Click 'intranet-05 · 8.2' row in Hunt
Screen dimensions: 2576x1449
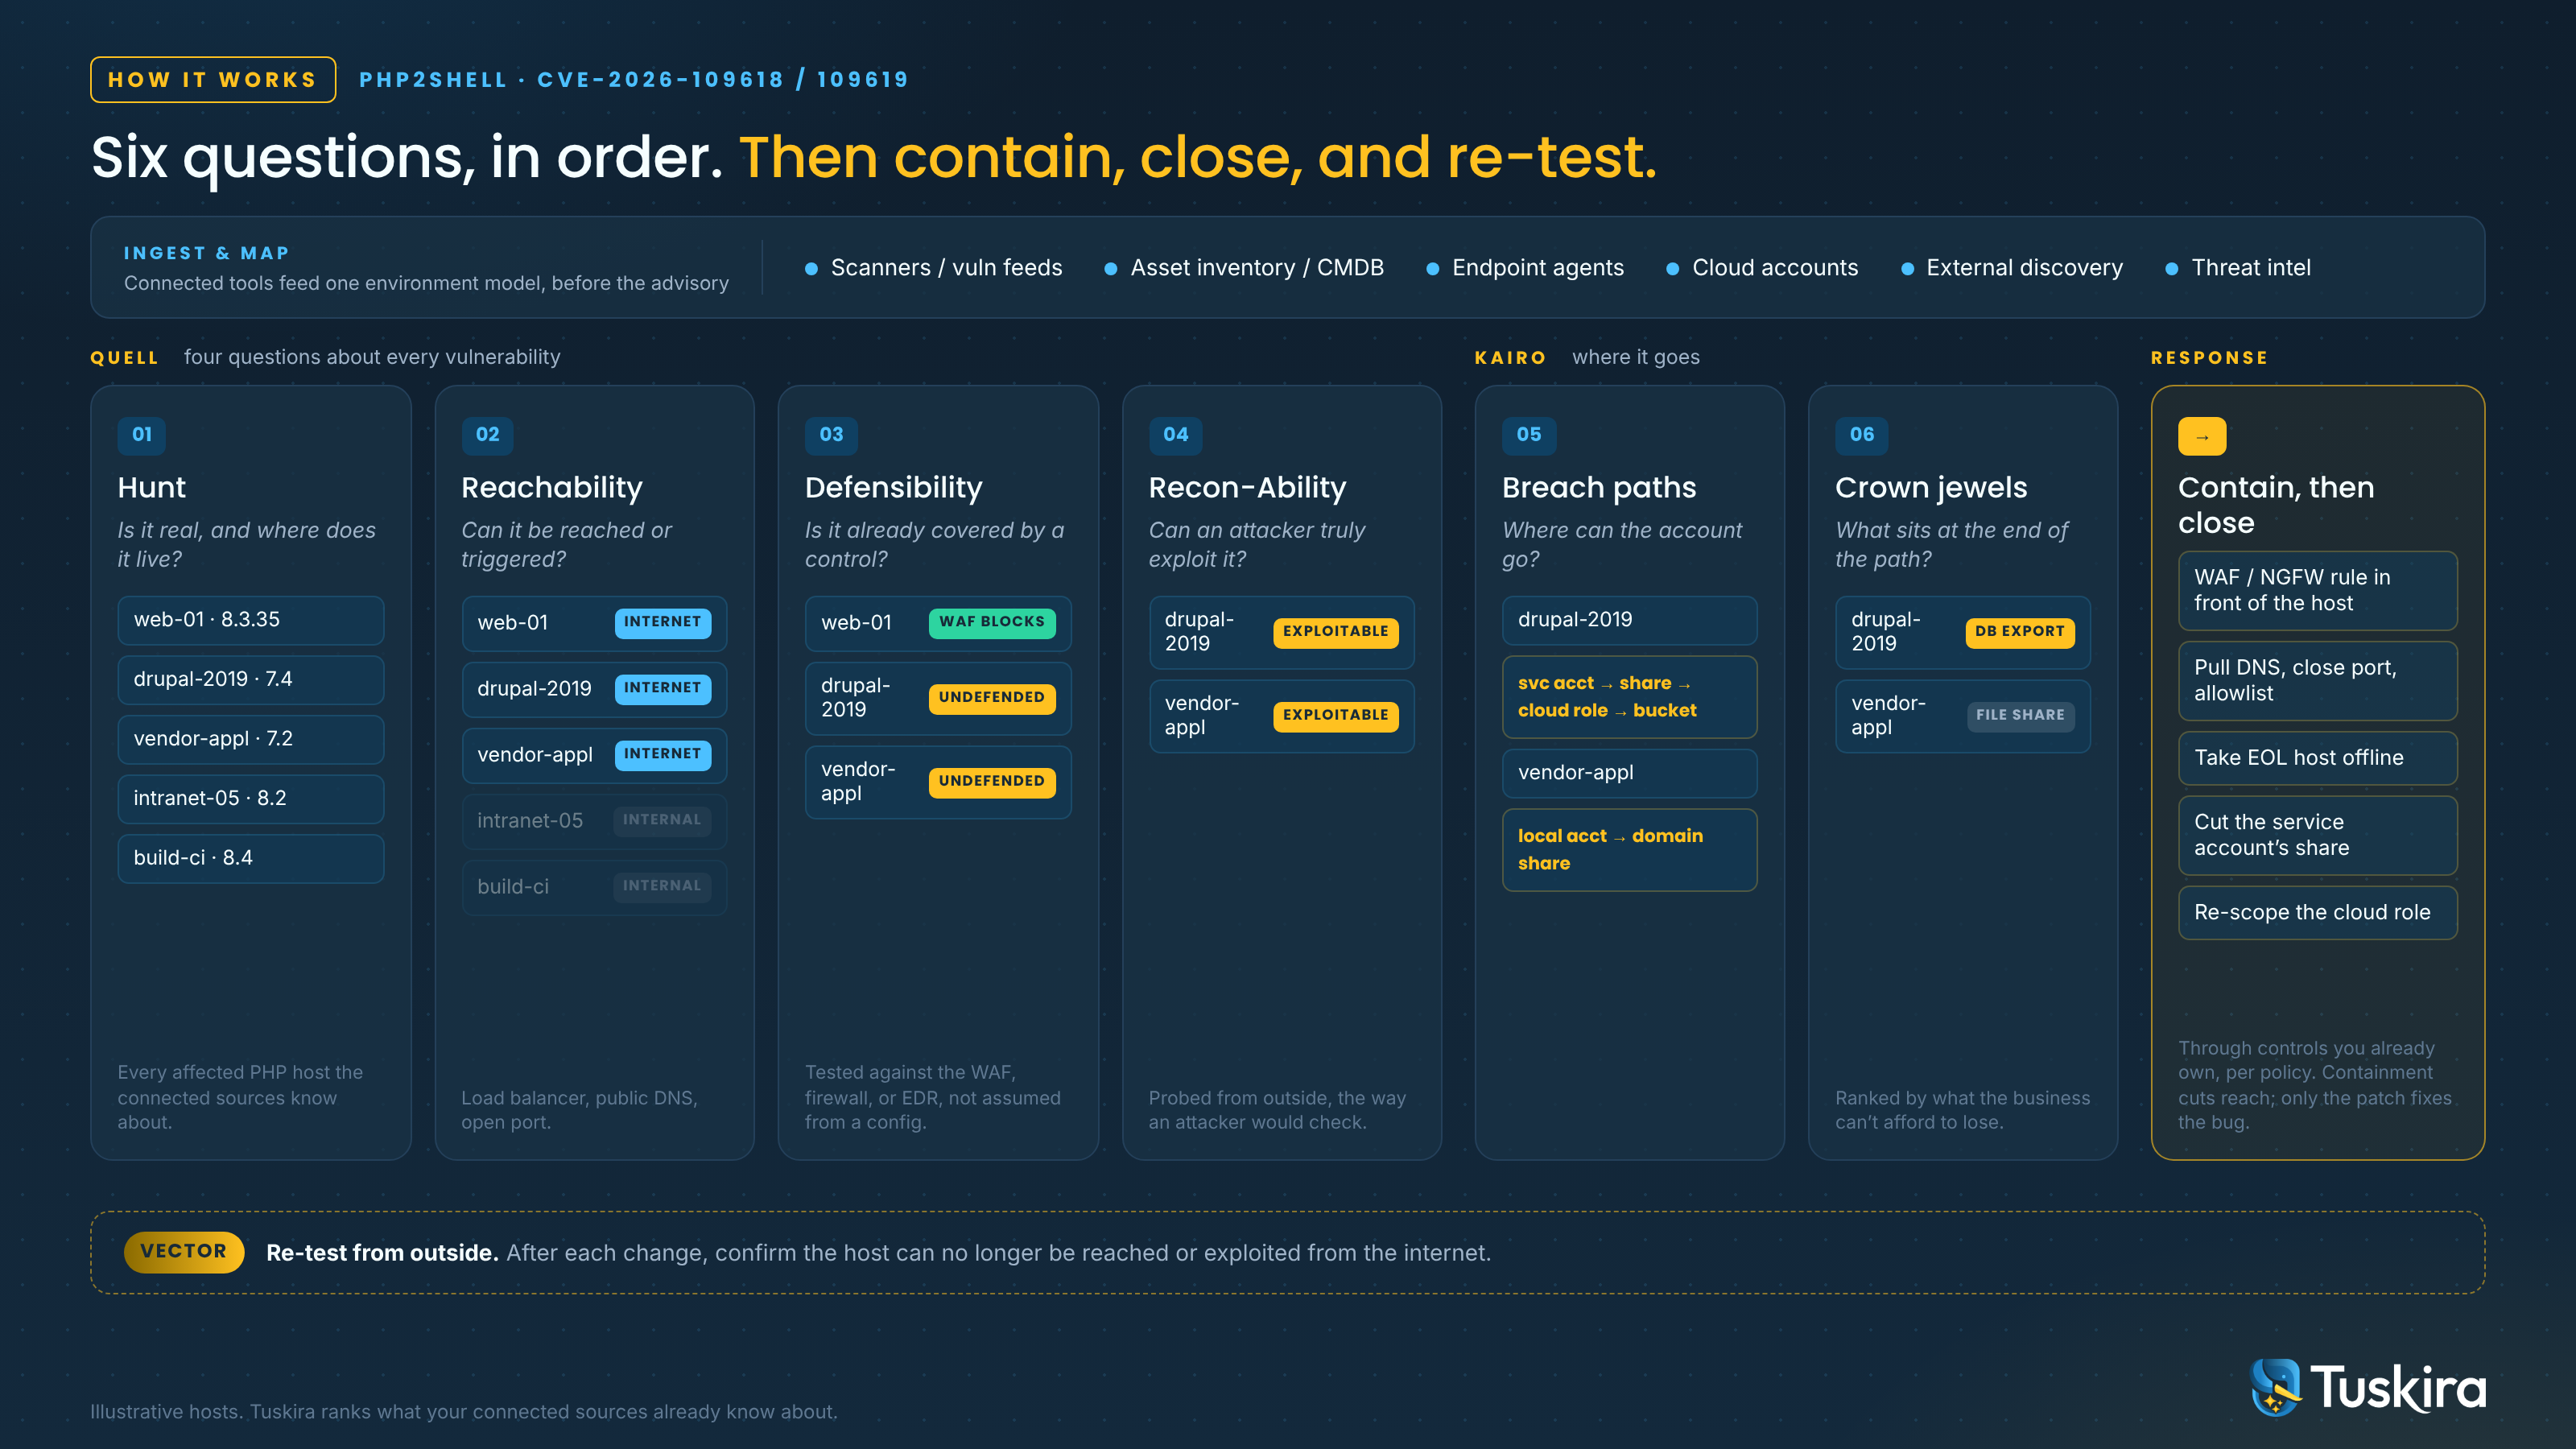click(x=251, y=799)
